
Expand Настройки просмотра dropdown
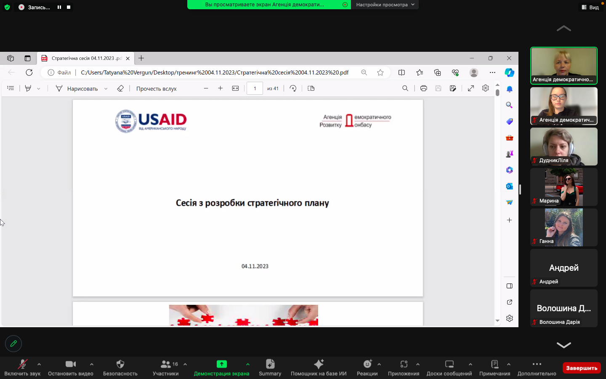pos(385,5)
